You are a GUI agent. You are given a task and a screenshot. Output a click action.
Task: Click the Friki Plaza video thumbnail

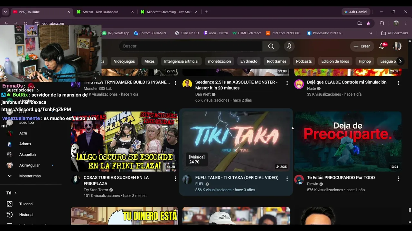124,141
